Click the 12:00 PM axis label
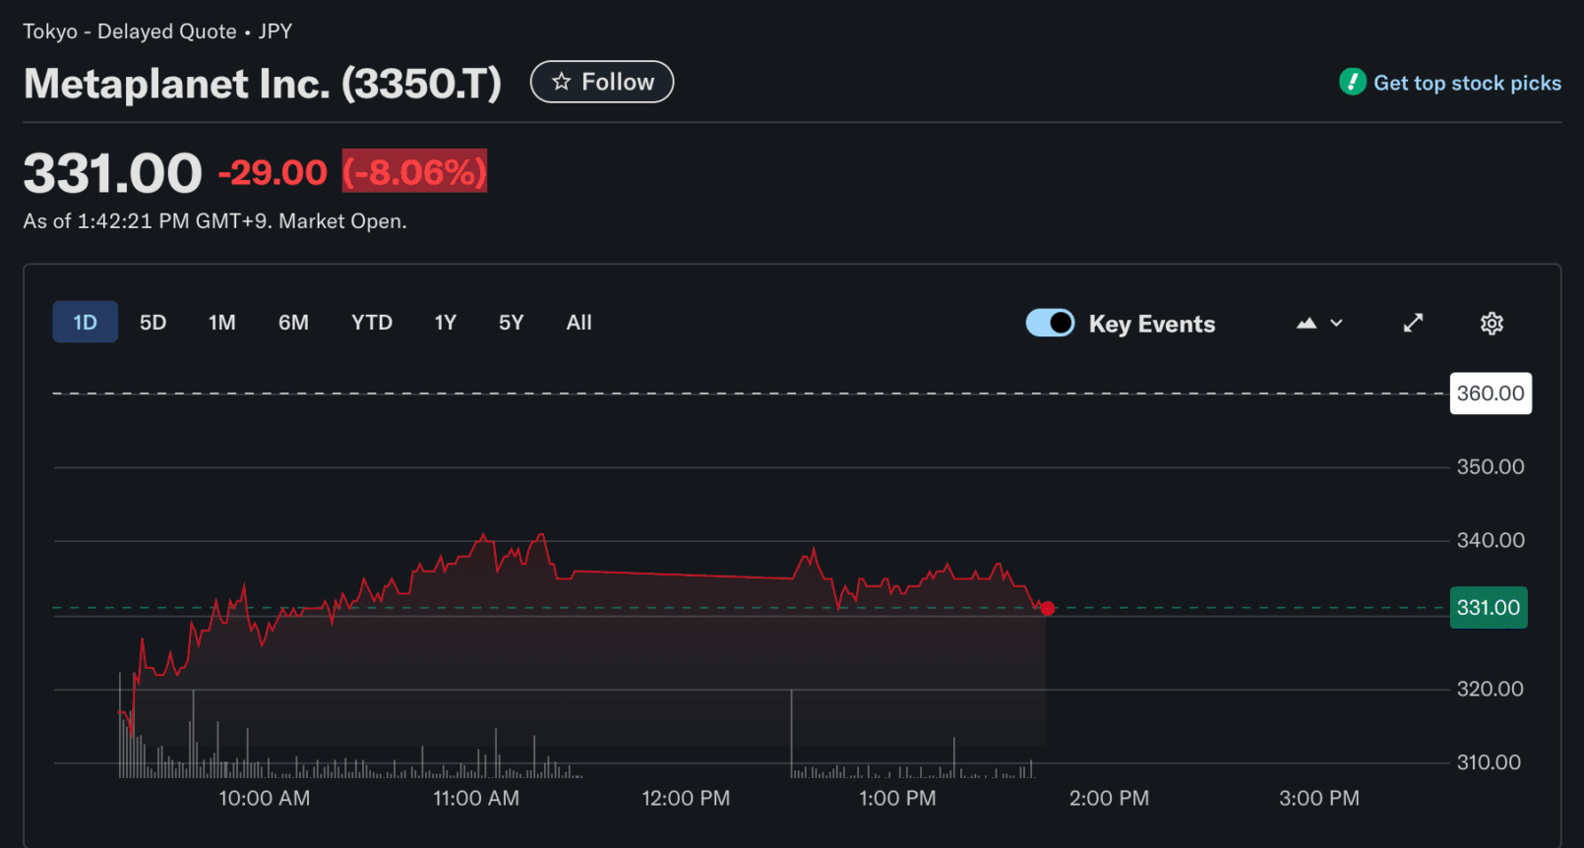 point(686,798)
